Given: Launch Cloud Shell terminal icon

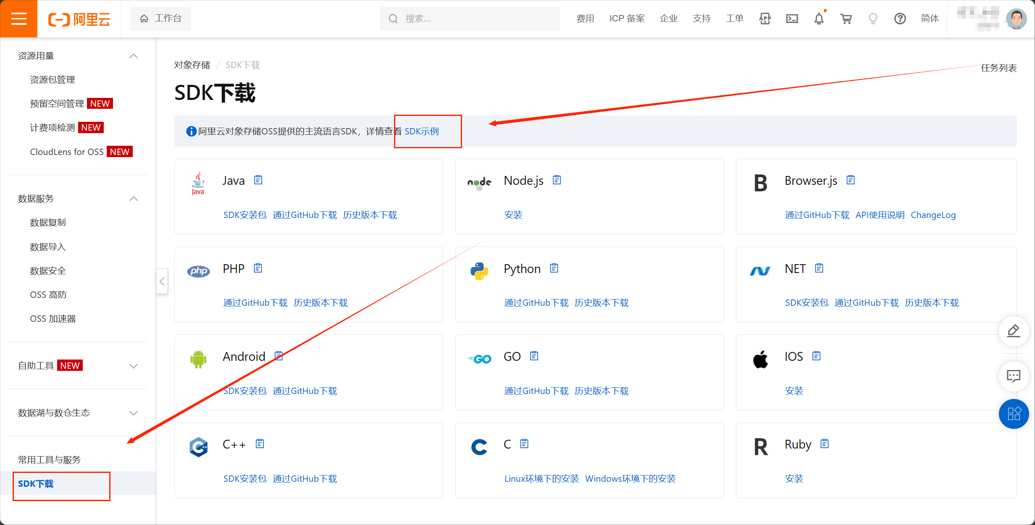Looking at the screenshot, I should point(792,18).
